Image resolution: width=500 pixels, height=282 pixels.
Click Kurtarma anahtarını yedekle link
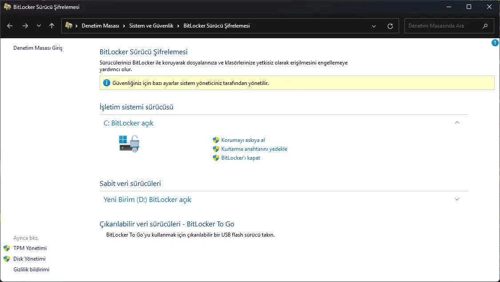point(254,149)
